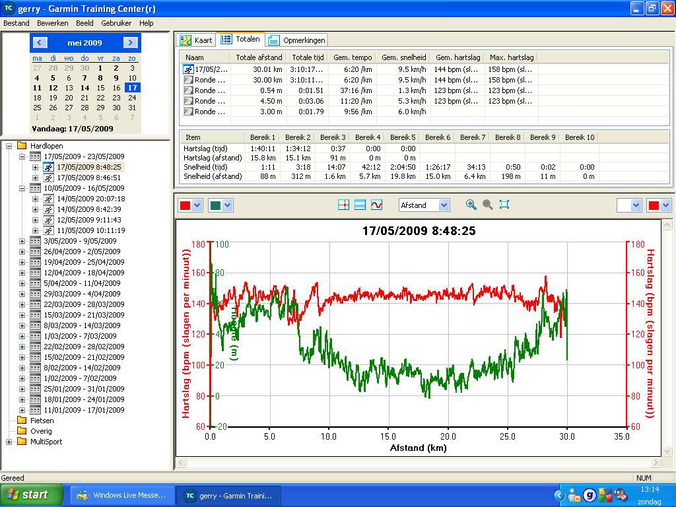676x507 pixels.
Task: Select highlighted calendar day 17
Action: coord(132,88)
